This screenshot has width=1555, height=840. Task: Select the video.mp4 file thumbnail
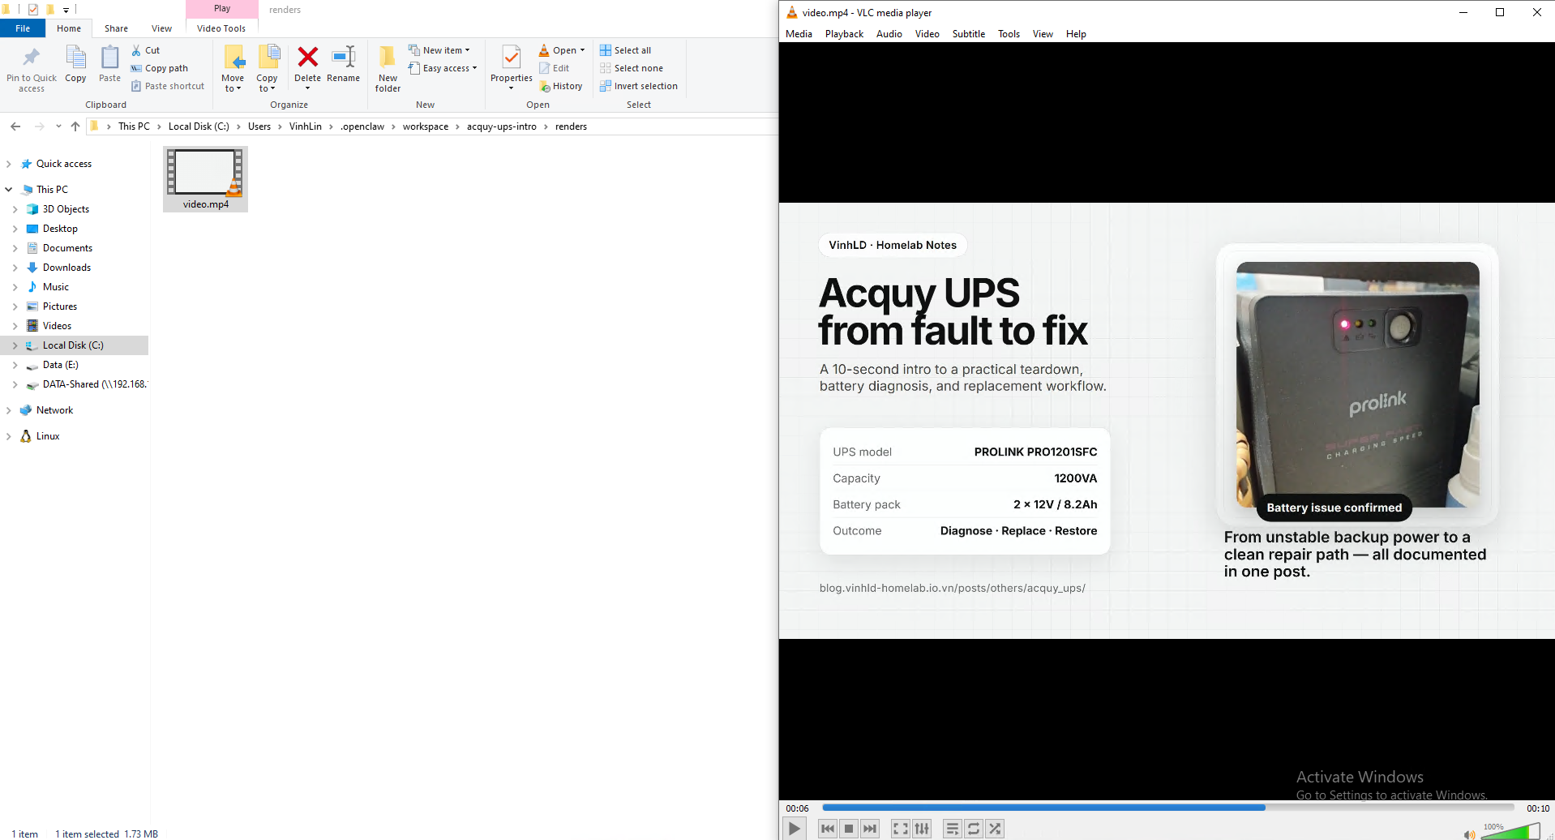(x=205, y=179)
